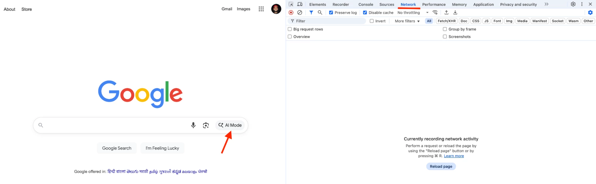Click the AI Mode button
This screenshot has height=184, width=596.
pos(230,125)
